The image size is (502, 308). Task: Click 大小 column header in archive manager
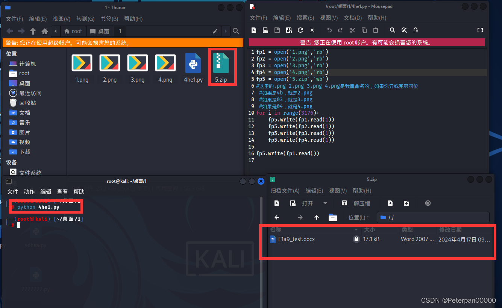point(380,230)
